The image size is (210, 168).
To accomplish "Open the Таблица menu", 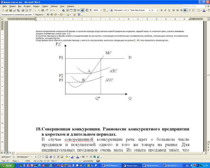I will [54, 6].
